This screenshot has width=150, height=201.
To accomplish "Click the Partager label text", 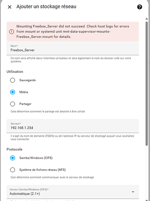I will (25, 104).
